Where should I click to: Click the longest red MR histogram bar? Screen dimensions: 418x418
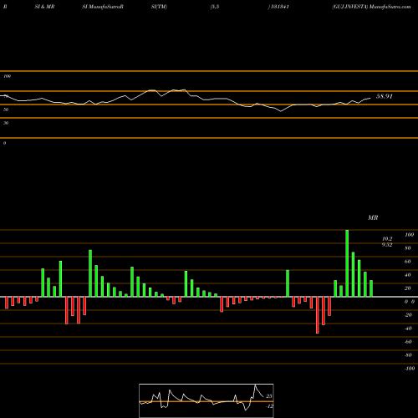(x=318, y=315)
